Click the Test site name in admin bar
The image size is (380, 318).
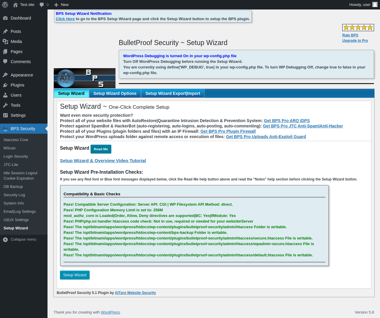click(x=27, y=5)
